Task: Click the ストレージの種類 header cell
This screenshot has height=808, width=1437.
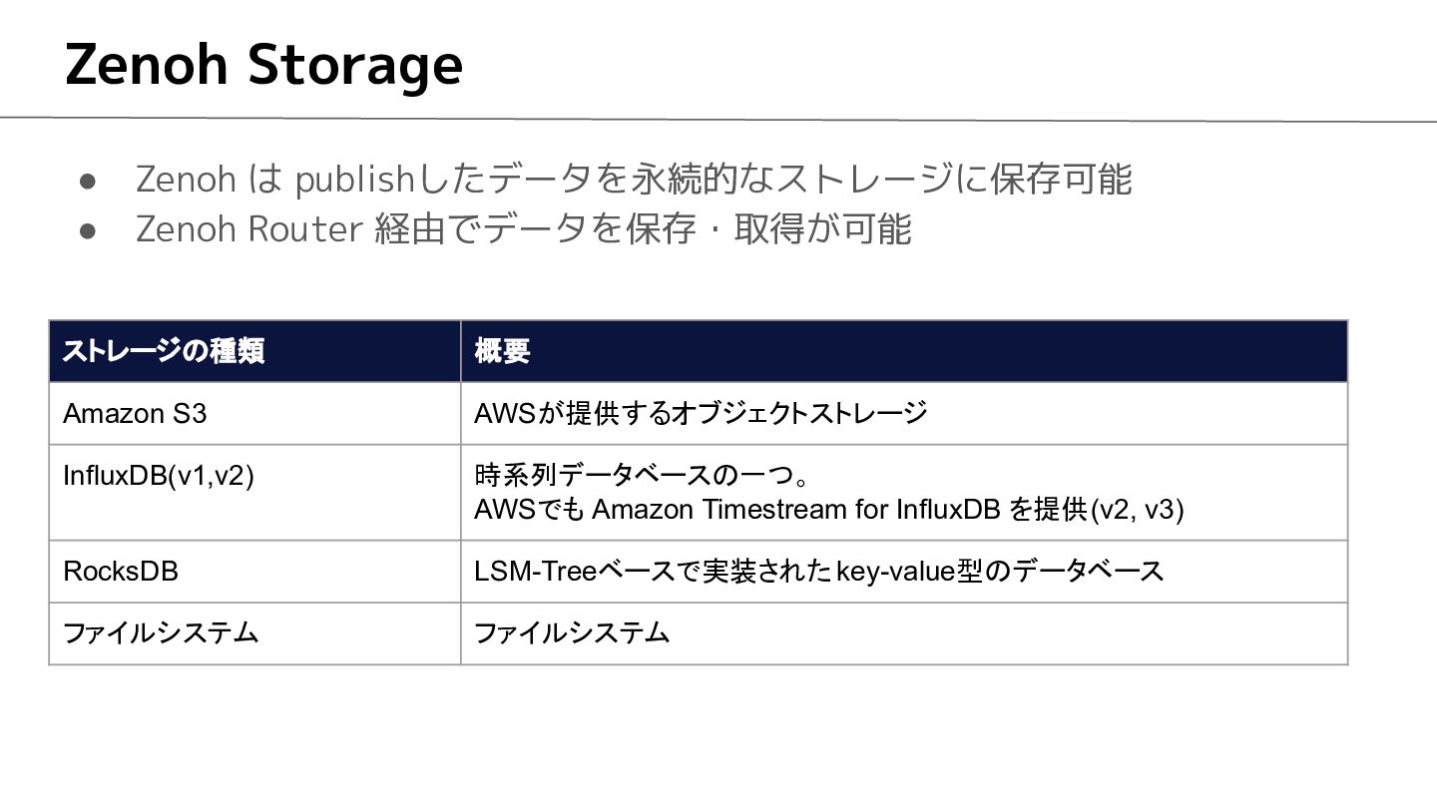Action: click(x=254, y=351)
